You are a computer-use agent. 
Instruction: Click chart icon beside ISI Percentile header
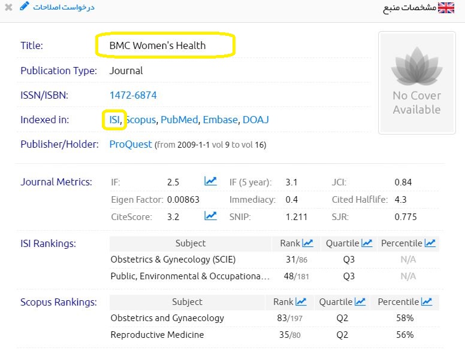point(430,243)
